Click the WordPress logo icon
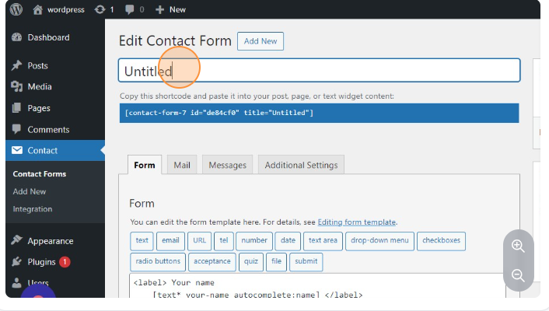 (x=16, y=9)
